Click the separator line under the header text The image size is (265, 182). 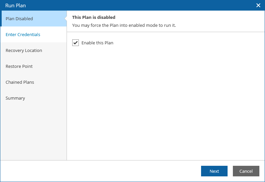pyautogui.click(x=166, y=32)
